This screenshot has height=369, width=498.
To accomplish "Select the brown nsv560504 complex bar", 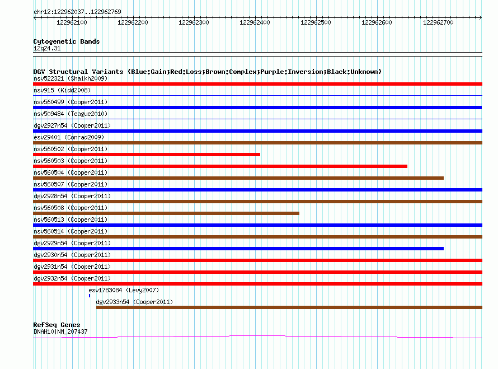I will coord(238,178).
